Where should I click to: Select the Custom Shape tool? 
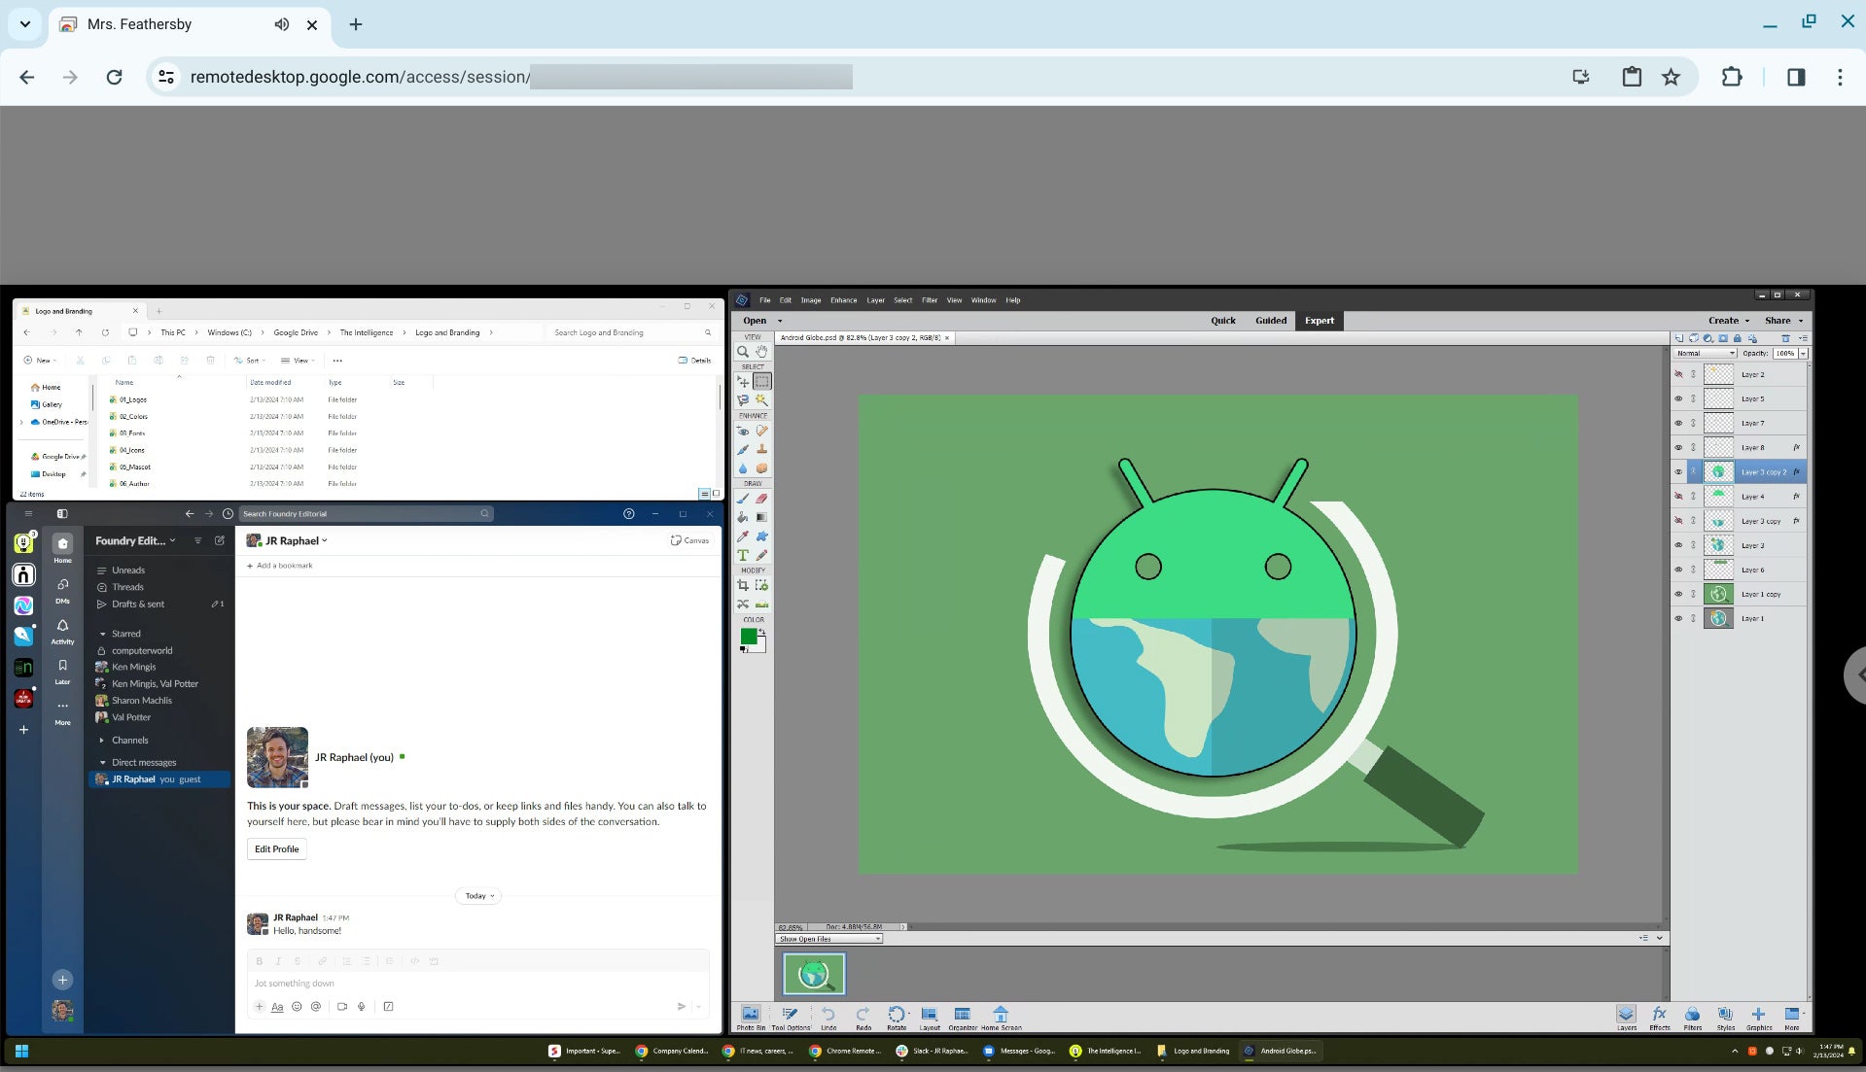click(x=761, y=536)
